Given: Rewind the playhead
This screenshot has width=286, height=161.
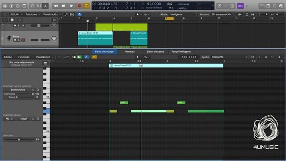Looking at the screenshot, I should pos(55,6).
